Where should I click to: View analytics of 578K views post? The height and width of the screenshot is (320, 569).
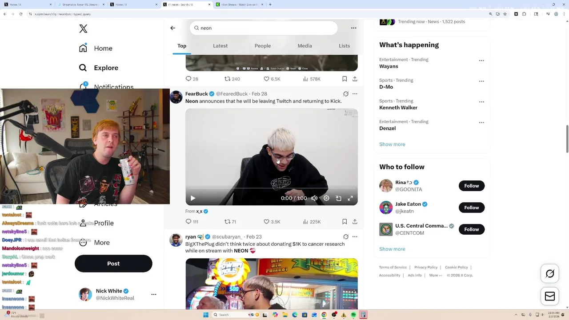tap(312, 79)
